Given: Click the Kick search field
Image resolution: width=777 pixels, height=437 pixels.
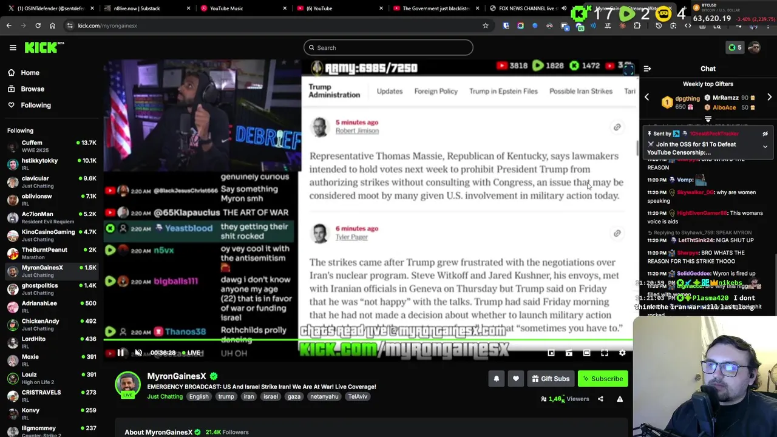Looking at the screenshot, I should 388,47.
